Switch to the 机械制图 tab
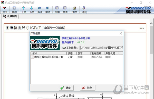Screen dimensions: 154x99 tap(10, 16)
